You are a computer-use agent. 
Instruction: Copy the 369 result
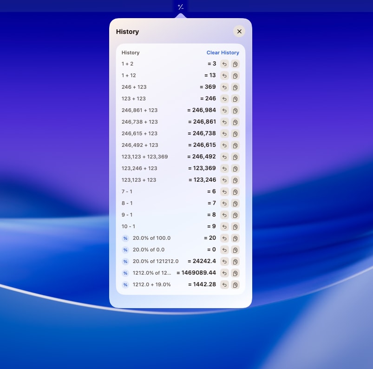(x=235, y=87)
